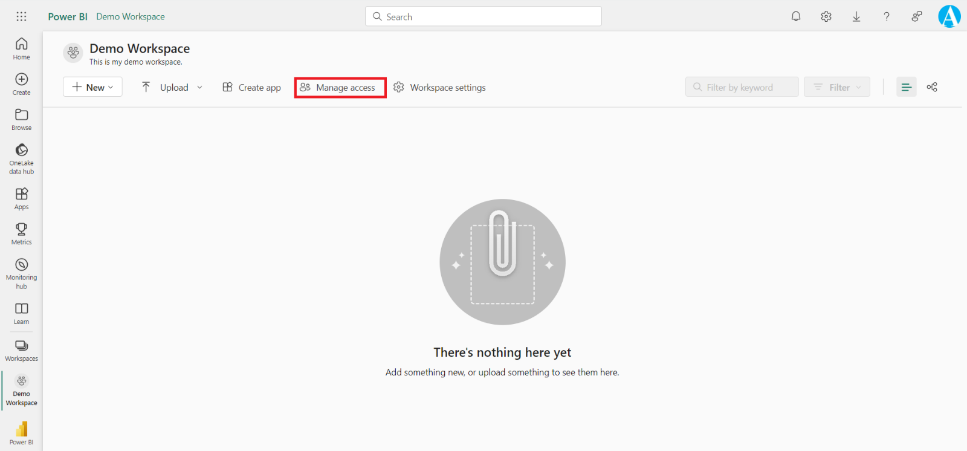Open the settings gear in header
The width and height of the screenshot is (967, 451).
coord(826,16)
